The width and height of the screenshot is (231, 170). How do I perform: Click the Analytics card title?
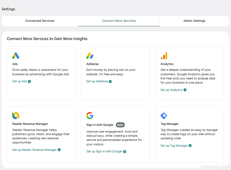point(167,64)
